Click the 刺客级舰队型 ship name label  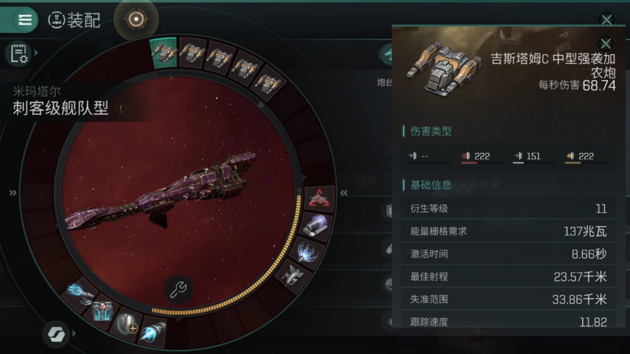[x=60, y=108]
